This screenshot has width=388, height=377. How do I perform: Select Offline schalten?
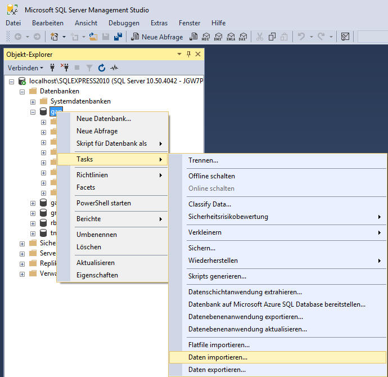click(x=278, y=176)
